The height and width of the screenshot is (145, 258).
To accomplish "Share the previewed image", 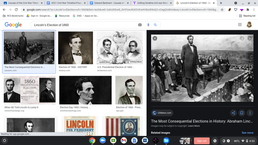I will click(x=233, y=113).
